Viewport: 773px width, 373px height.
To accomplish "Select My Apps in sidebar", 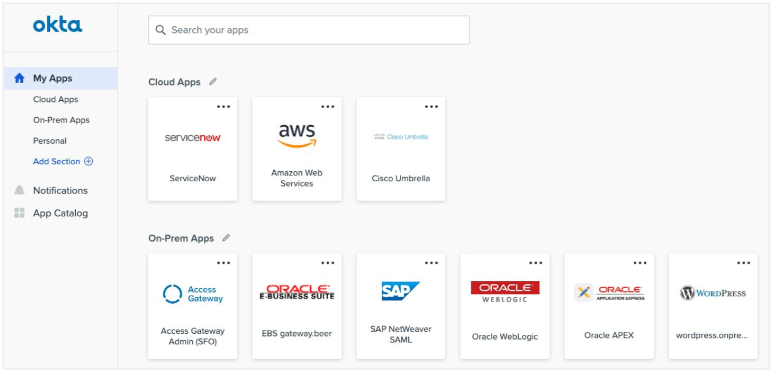I will (x=53, y=78).
